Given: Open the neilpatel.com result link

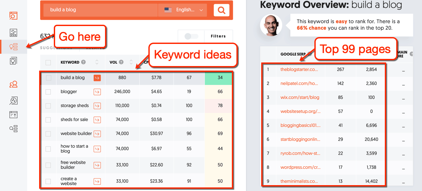Looking at the screenshot, I should [300, 83].
